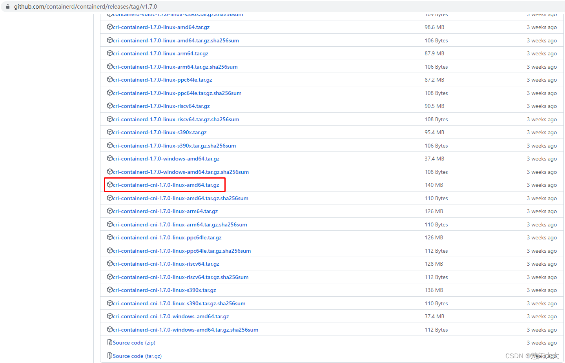Click package icon of cri-containerd-cni-1.7.0-linux-arm64.tar.gz.sha256sum
Image resolution: width=565 pixels, height=363 pixels.
tap(110, 224)
